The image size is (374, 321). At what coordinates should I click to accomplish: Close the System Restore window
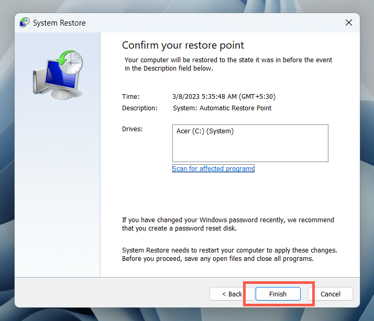349,22
